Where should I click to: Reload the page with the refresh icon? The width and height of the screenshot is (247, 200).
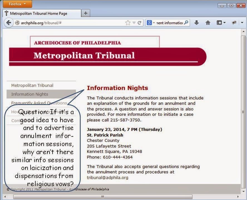(139, 23)
